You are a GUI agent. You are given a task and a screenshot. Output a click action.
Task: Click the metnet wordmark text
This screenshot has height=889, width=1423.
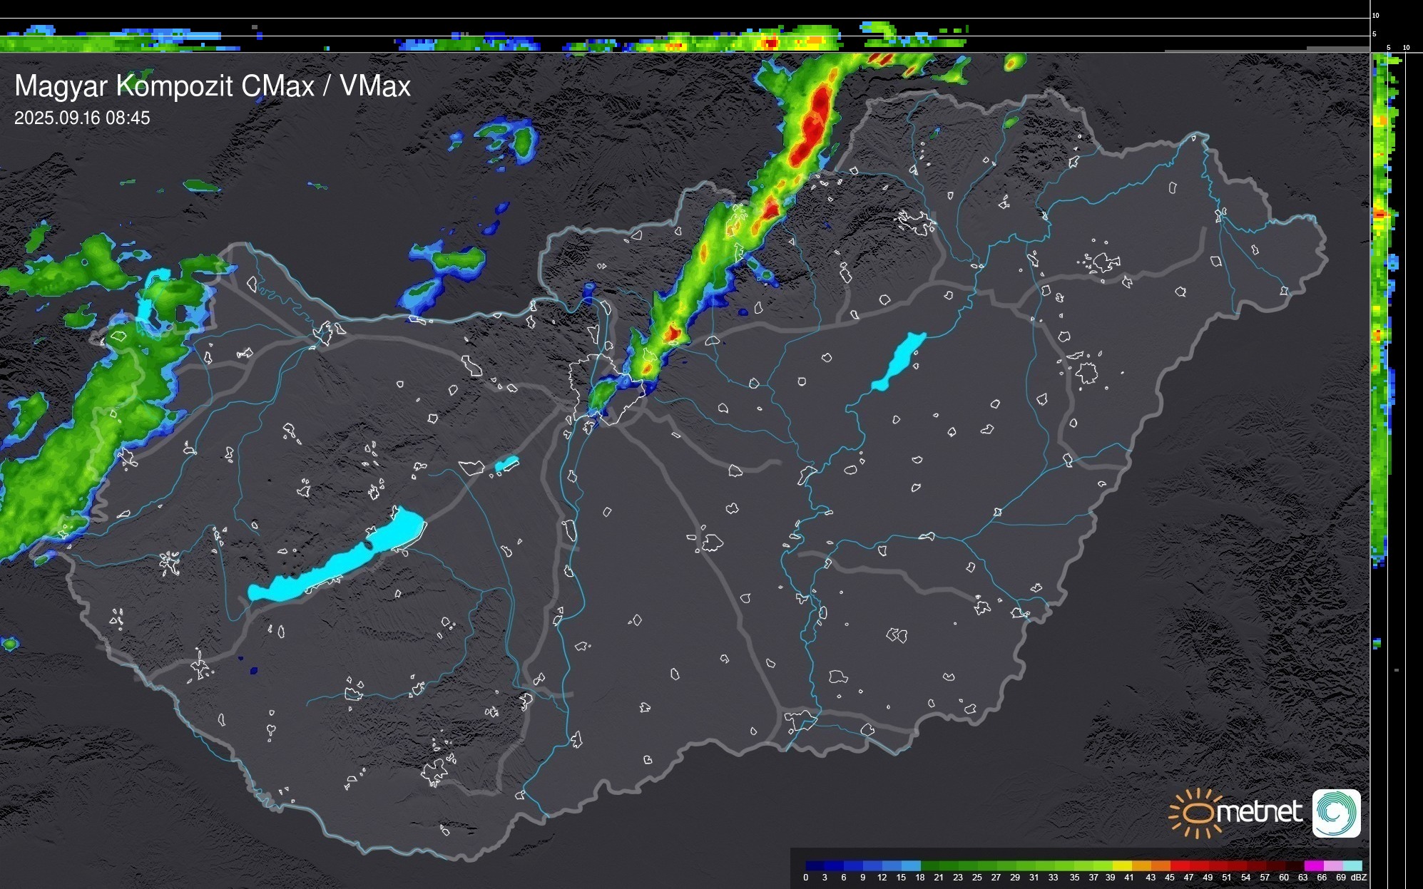click(x=1259, y=813)
